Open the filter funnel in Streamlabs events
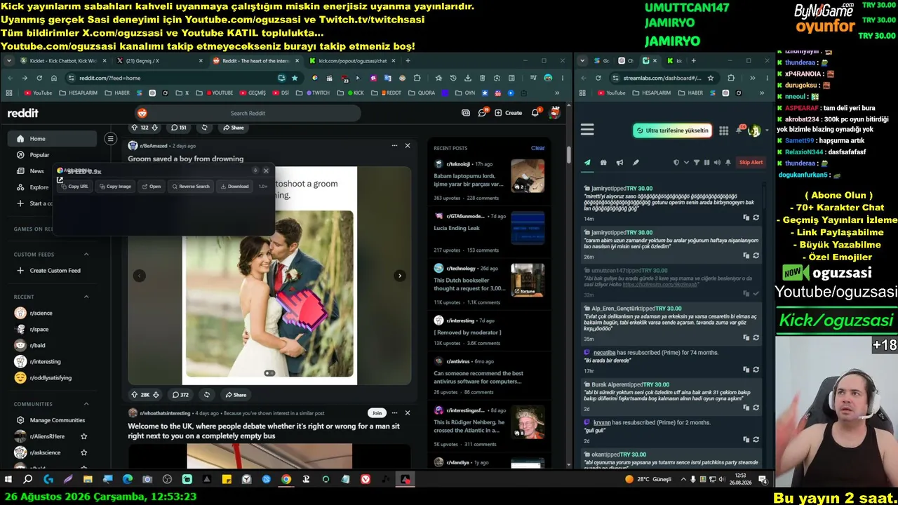Image resolution: width=898 pixels, height=505 pixels. point(697,163)
